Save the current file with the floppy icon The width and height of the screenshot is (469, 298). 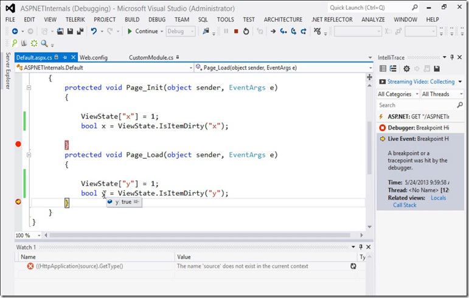70,31
